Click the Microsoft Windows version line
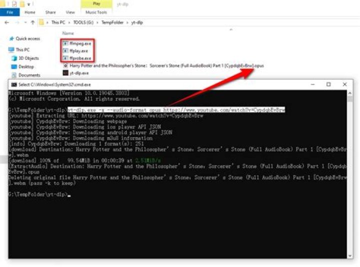This screenshot has height=267, width=360. 69,93
